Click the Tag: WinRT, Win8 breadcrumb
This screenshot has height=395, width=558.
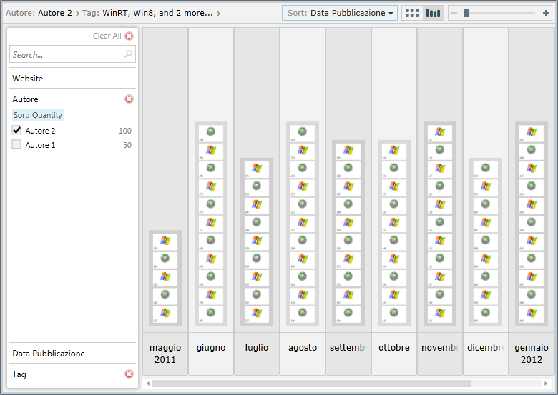(x=147, y=13)
